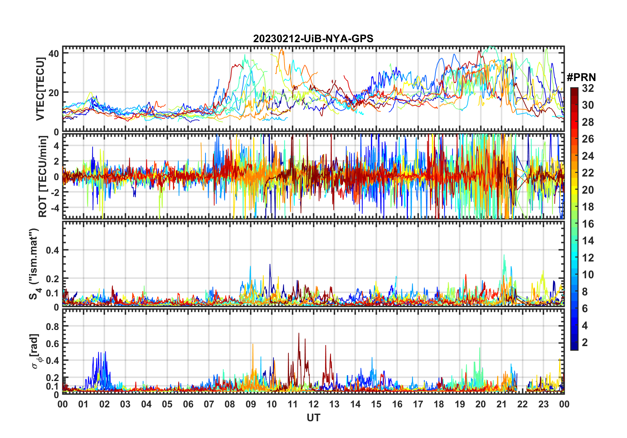The image size is (627, 438).
Task: Click the 17 hour tick on the UT axis
Action: [x=418, y=404]
